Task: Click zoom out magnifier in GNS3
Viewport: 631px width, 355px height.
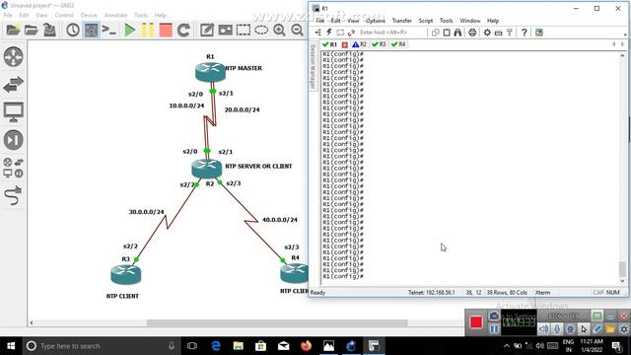Action: [298, 31]
